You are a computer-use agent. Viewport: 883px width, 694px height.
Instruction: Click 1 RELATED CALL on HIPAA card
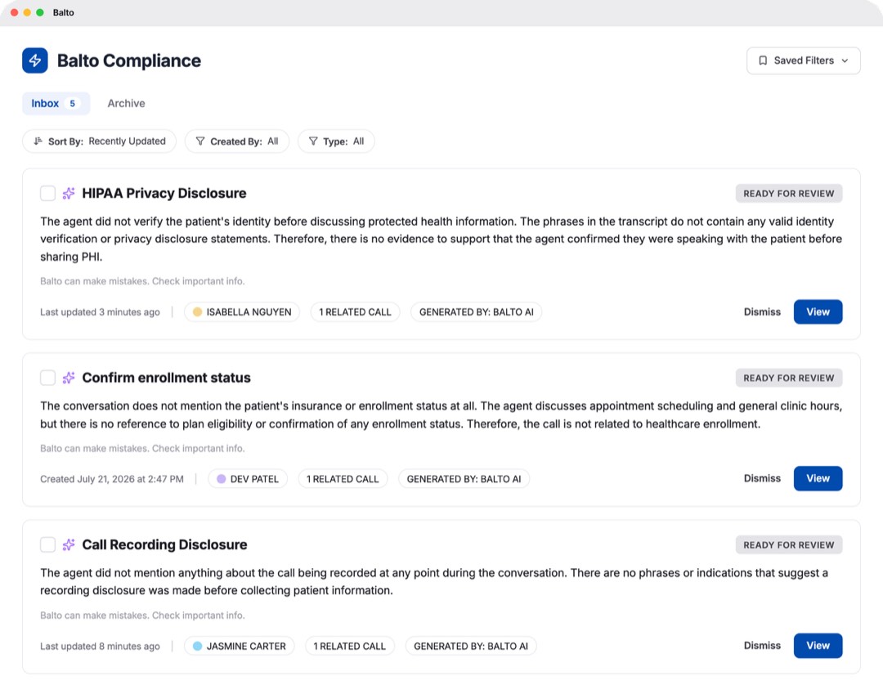355,311
